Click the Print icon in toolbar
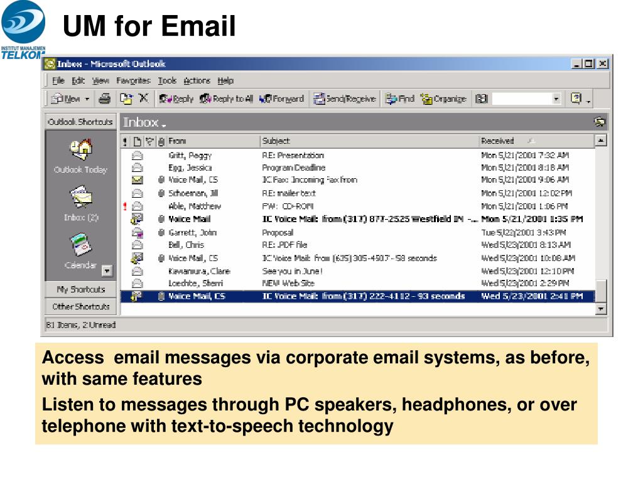The image size is (643, 482). (x=105, y=99)
